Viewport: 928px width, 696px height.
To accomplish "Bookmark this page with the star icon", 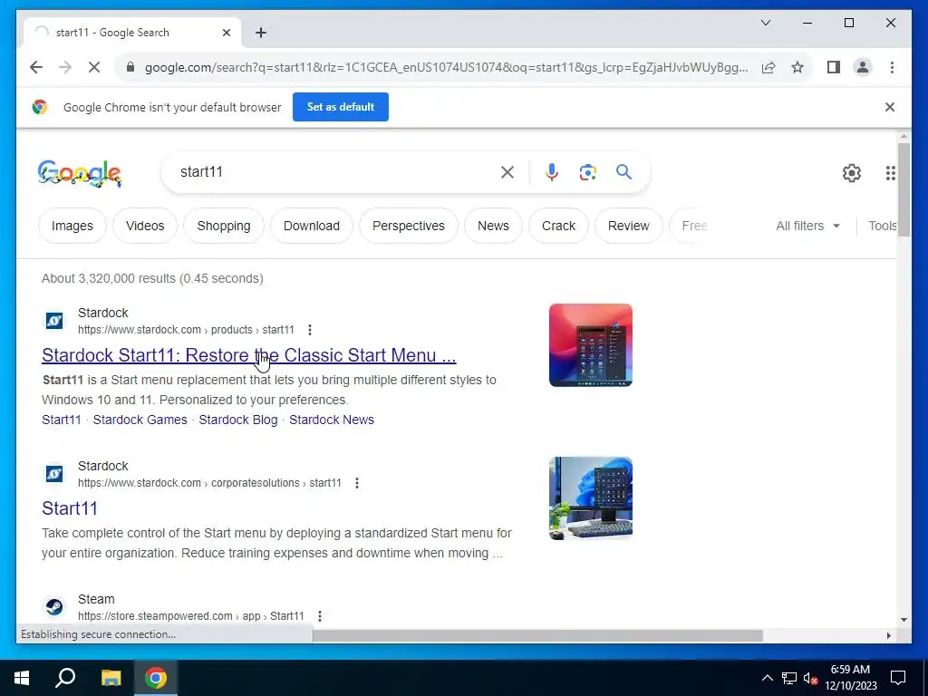I will 797,67.
